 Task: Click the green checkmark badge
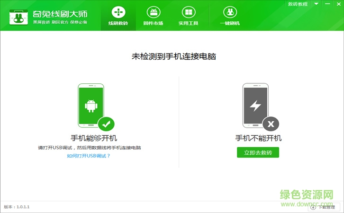click(x=106, y=124)
